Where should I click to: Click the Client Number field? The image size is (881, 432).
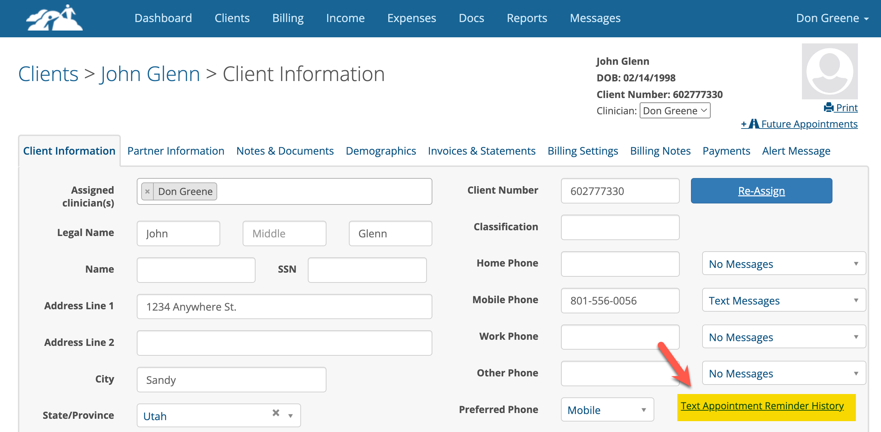[x=620, y=191]
